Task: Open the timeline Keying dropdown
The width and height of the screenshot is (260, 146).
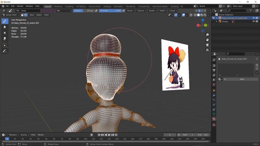Action: click(x=24, y=135)
